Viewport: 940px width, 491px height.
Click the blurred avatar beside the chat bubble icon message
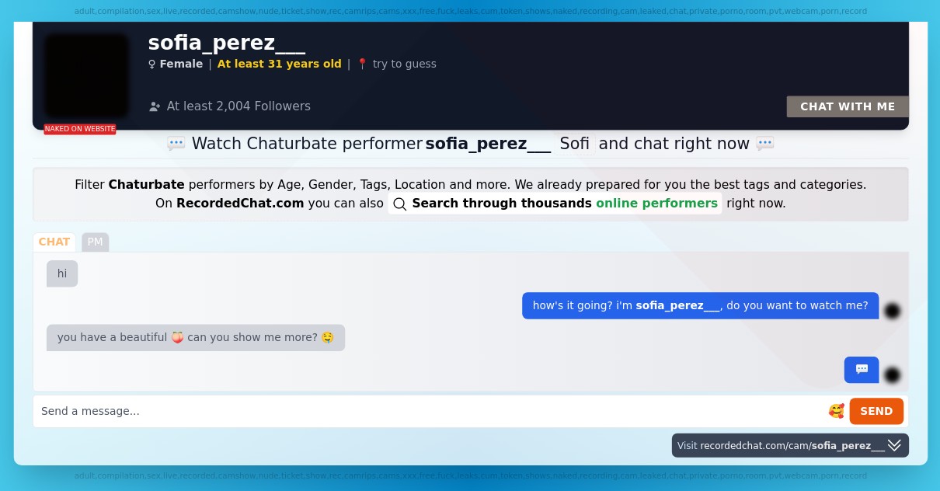(x=893, y=375)
